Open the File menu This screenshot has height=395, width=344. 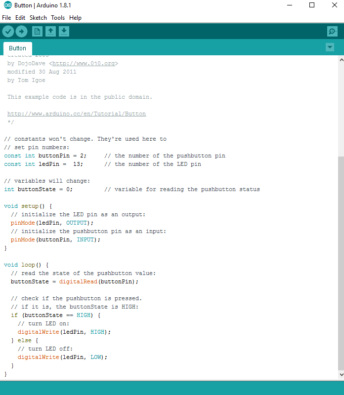pos(6,18)
